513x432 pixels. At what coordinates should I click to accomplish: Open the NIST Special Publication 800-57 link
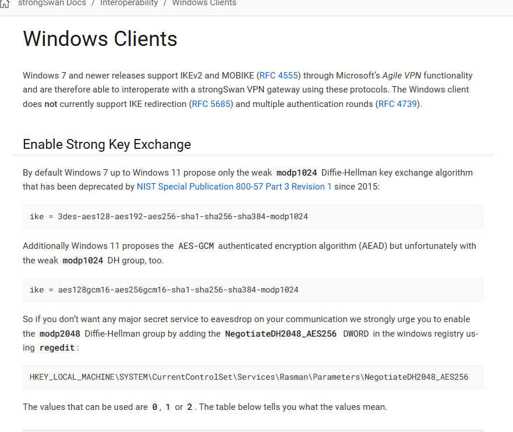pos(234,187)
